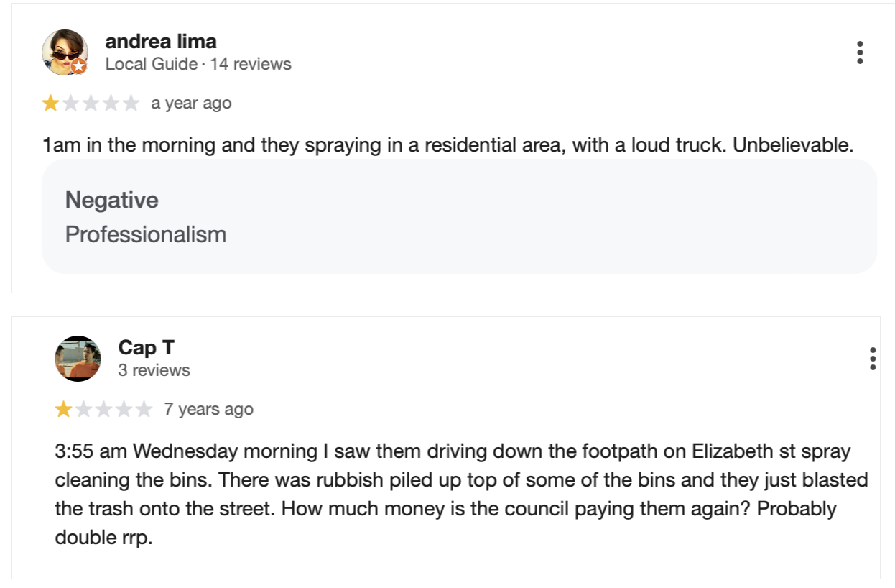
Task: Click the fifth empty star on andrea lima's review
Action: [x=131, y=104]
